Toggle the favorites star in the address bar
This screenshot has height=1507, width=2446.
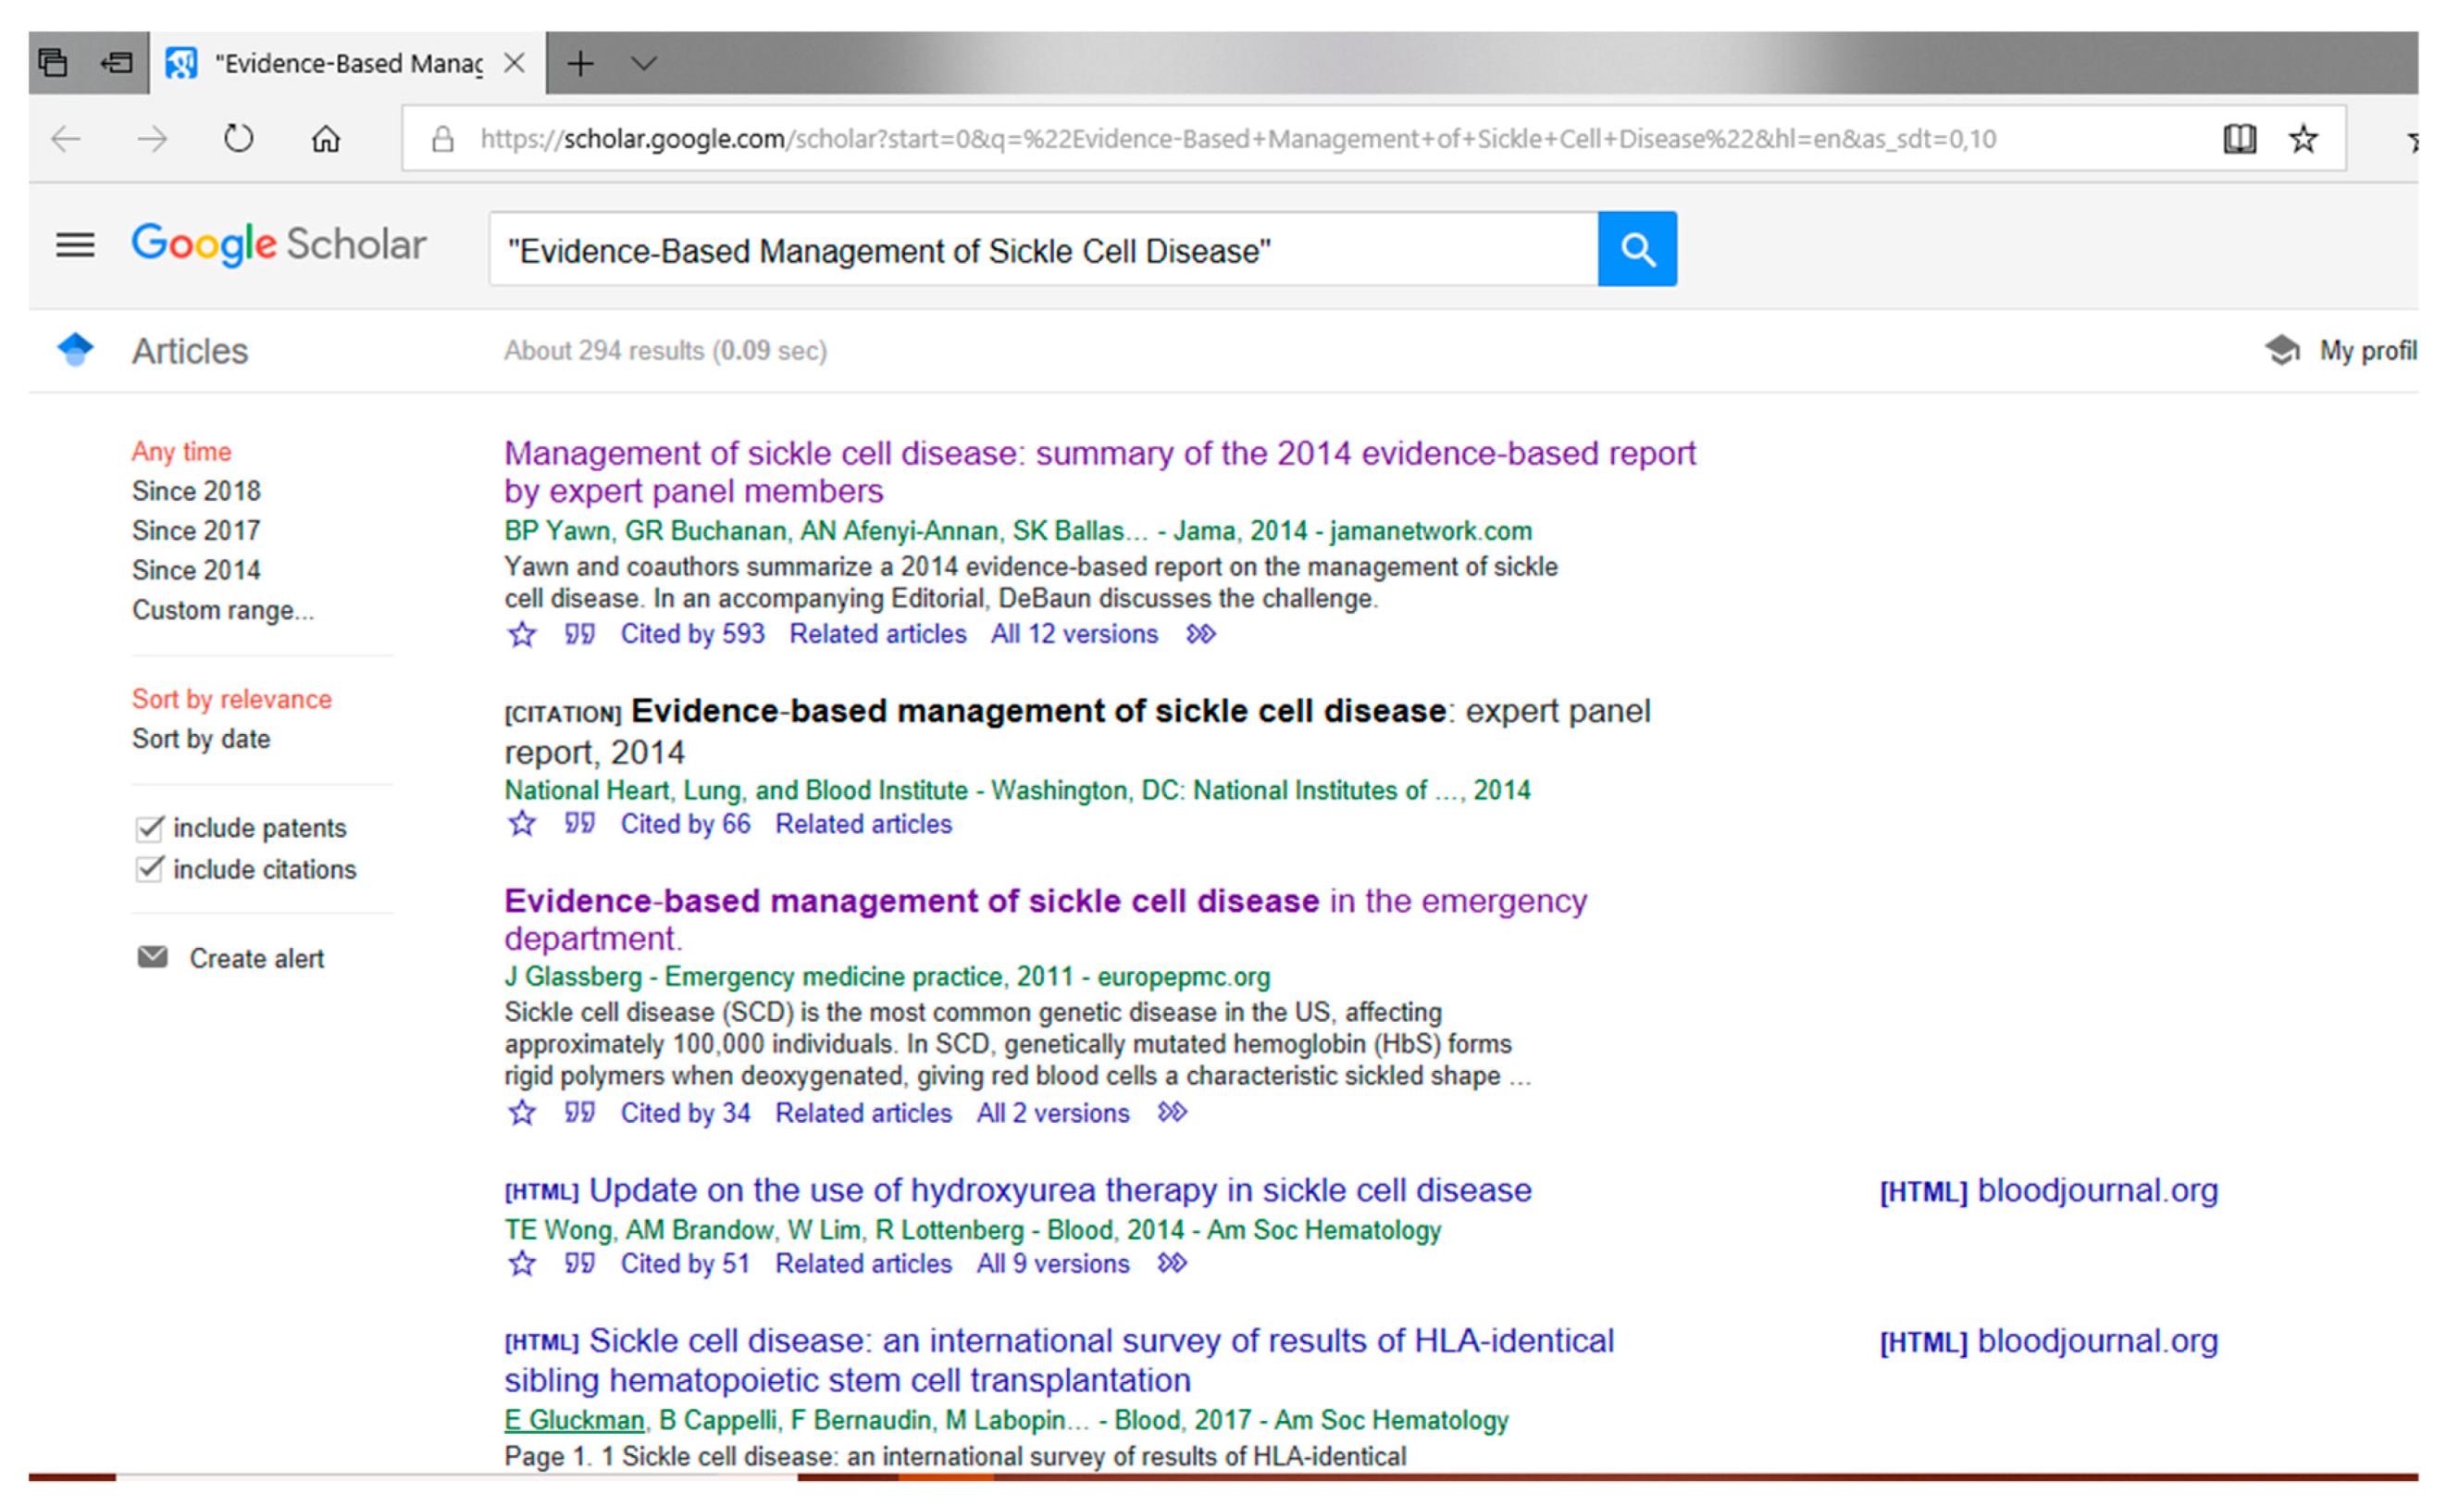[2303, 139]
